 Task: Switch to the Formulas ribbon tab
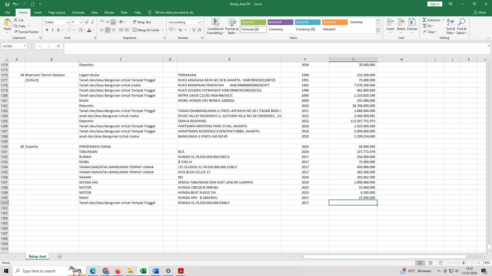tap(78, 12)
